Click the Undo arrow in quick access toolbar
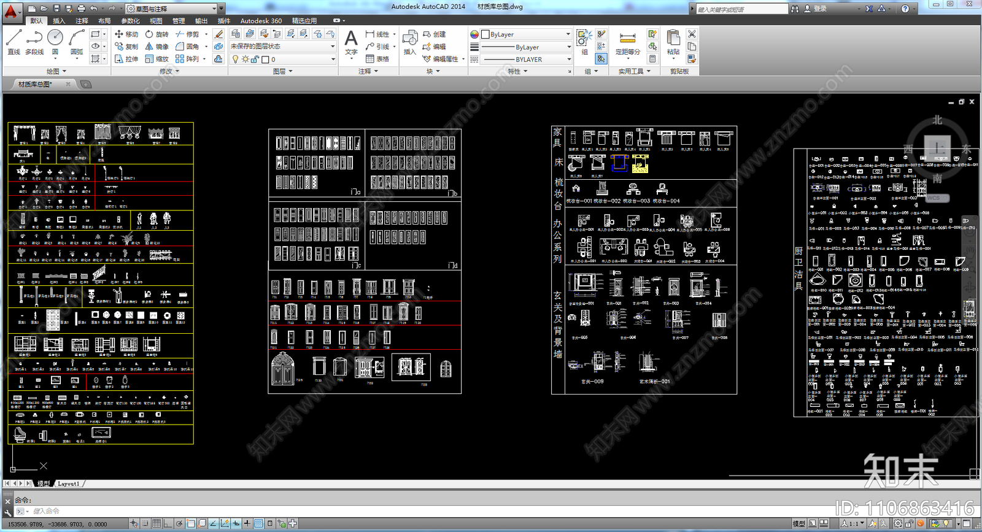982x532 pixels. (x=93, y=9)
